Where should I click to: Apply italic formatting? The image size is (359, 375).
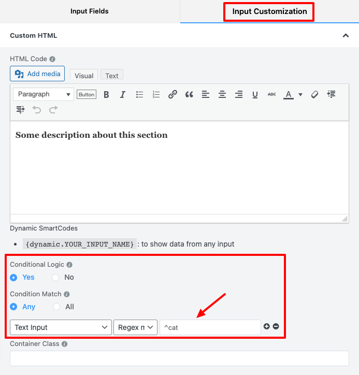coord(123,94)
